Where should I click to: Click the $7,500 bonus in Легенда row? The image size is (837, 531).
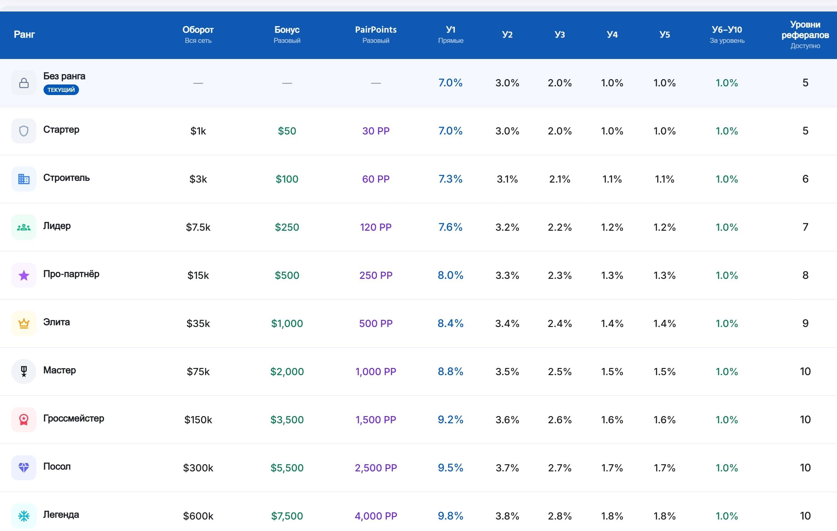click(x=287, y=516)
